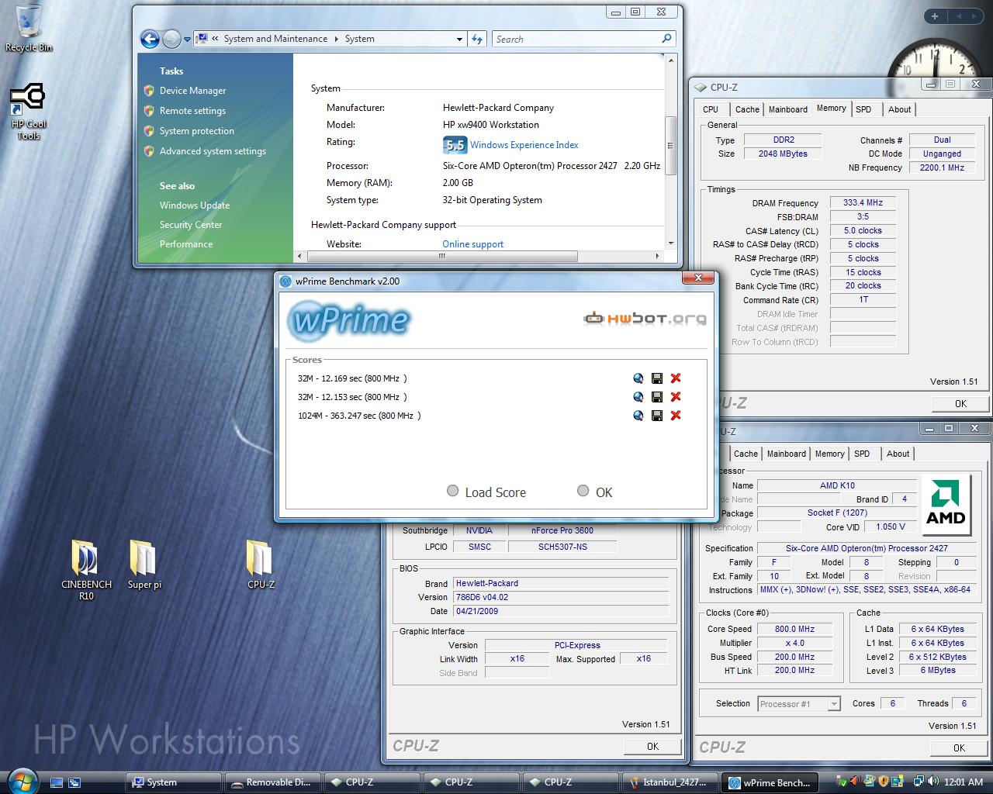This screenshot has width=993, height=794.
Task: Save the 1024M 363.247 sec score
Action: coord(657,416)
